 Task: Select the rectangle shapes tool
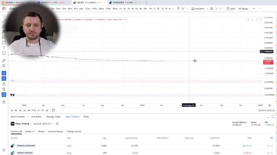(4, 43)
